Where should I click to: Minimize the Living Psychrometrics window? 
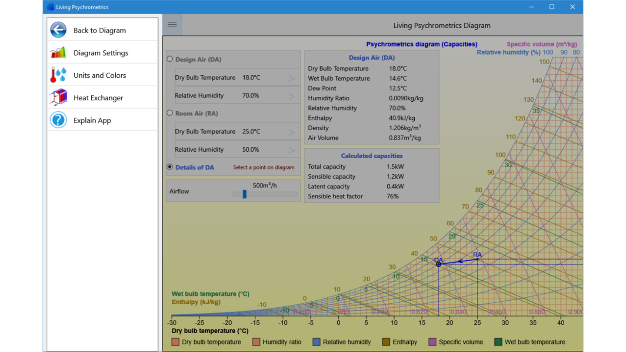click(532, 7)
